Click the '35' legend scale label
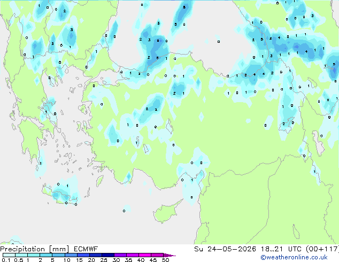 click(x=128, y=260)
